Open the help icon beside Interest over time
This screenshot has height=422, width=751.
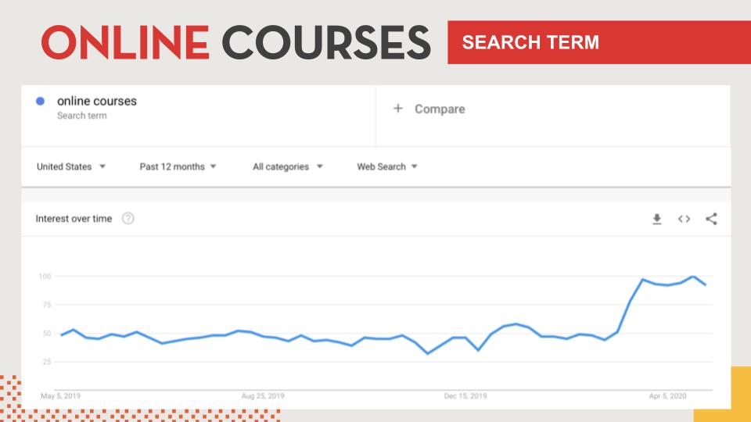[128, 219]
